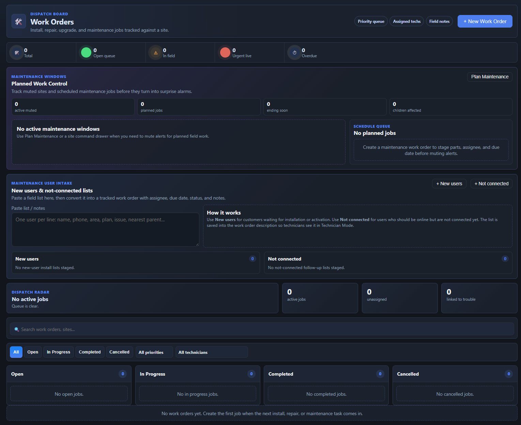Click the Search work orders field
This screenshot has height=425, width=521.
click(x=262, y=329)
